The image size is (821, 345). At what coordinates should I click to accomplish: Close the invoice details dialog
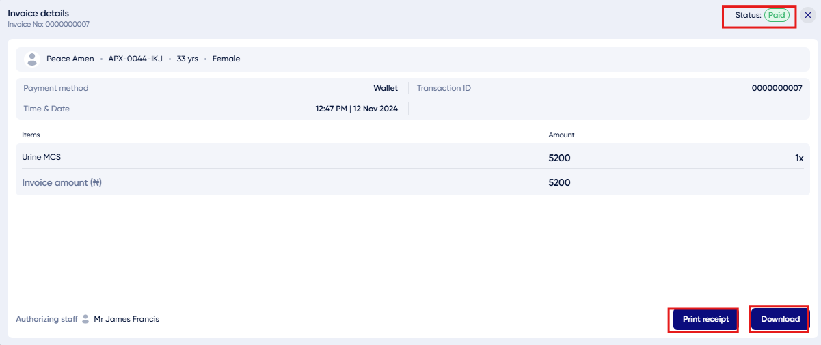coord(807,15)
